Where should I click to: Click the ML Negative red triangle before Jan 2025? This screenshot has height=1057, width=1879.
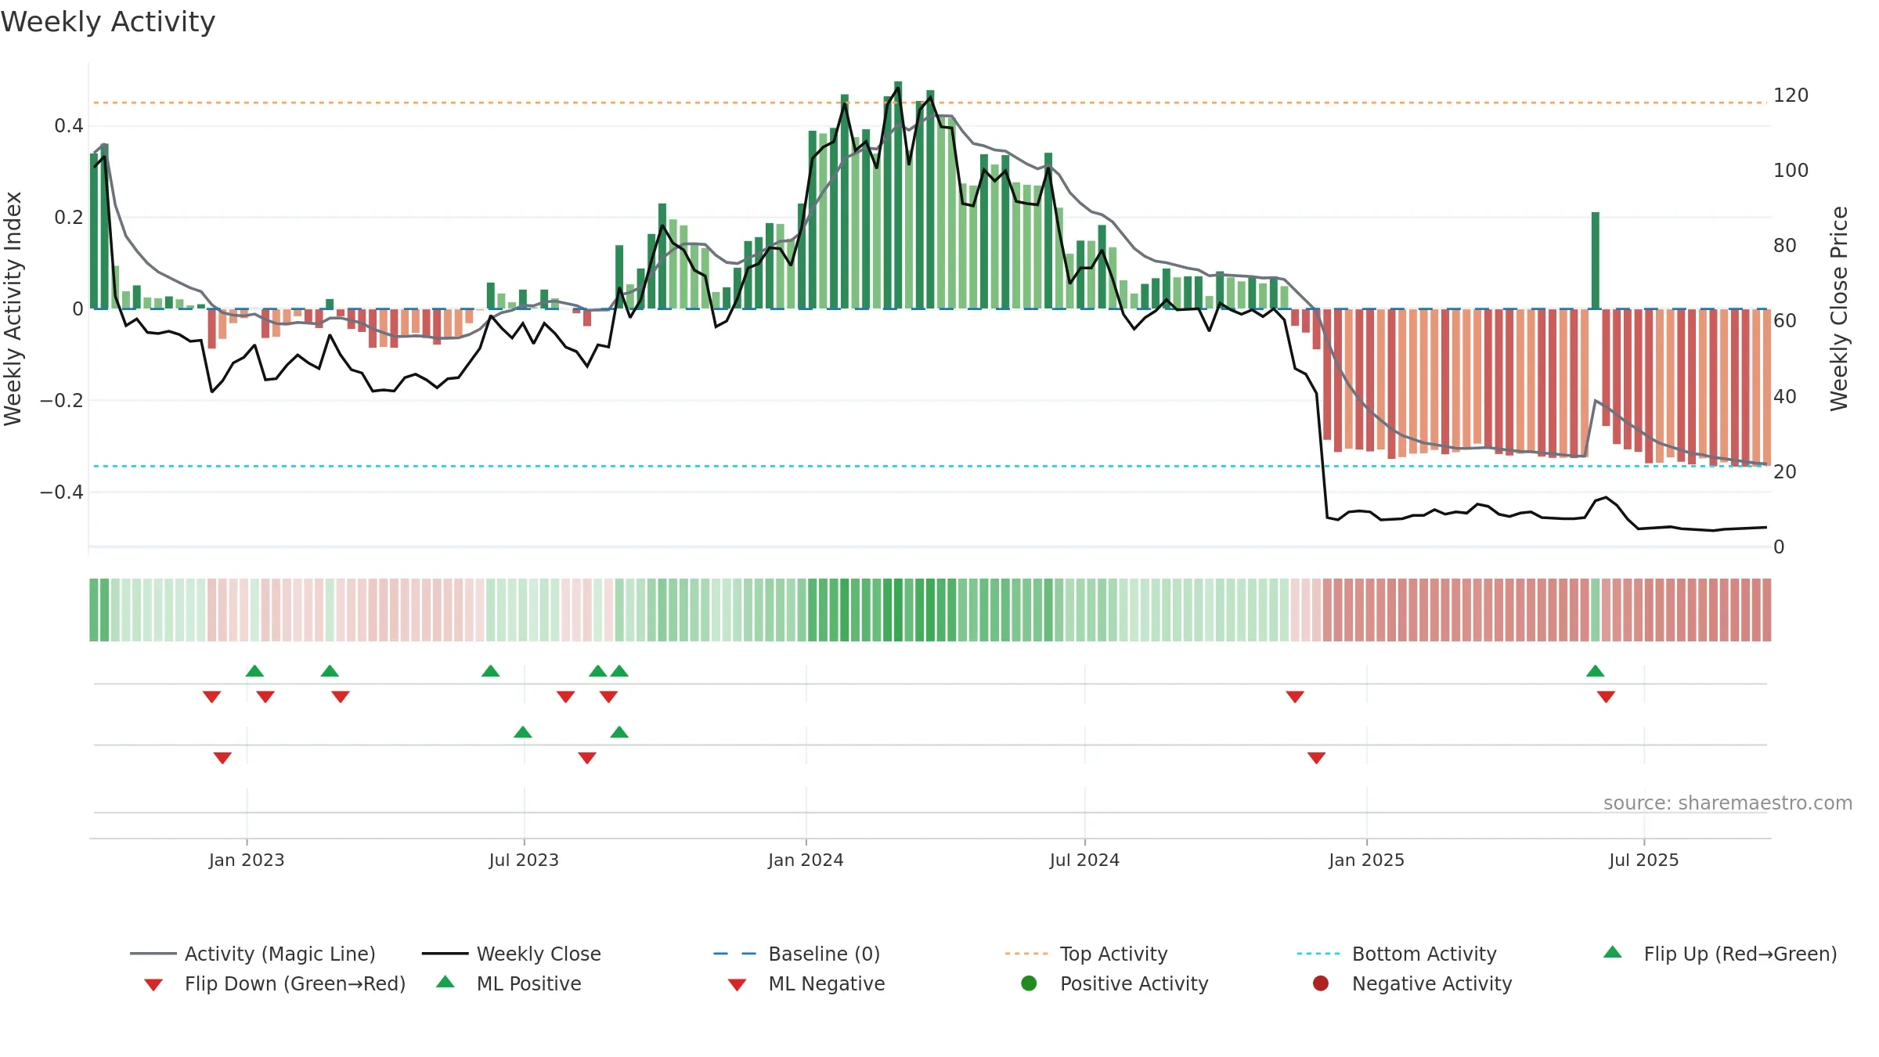(1317, 758)
